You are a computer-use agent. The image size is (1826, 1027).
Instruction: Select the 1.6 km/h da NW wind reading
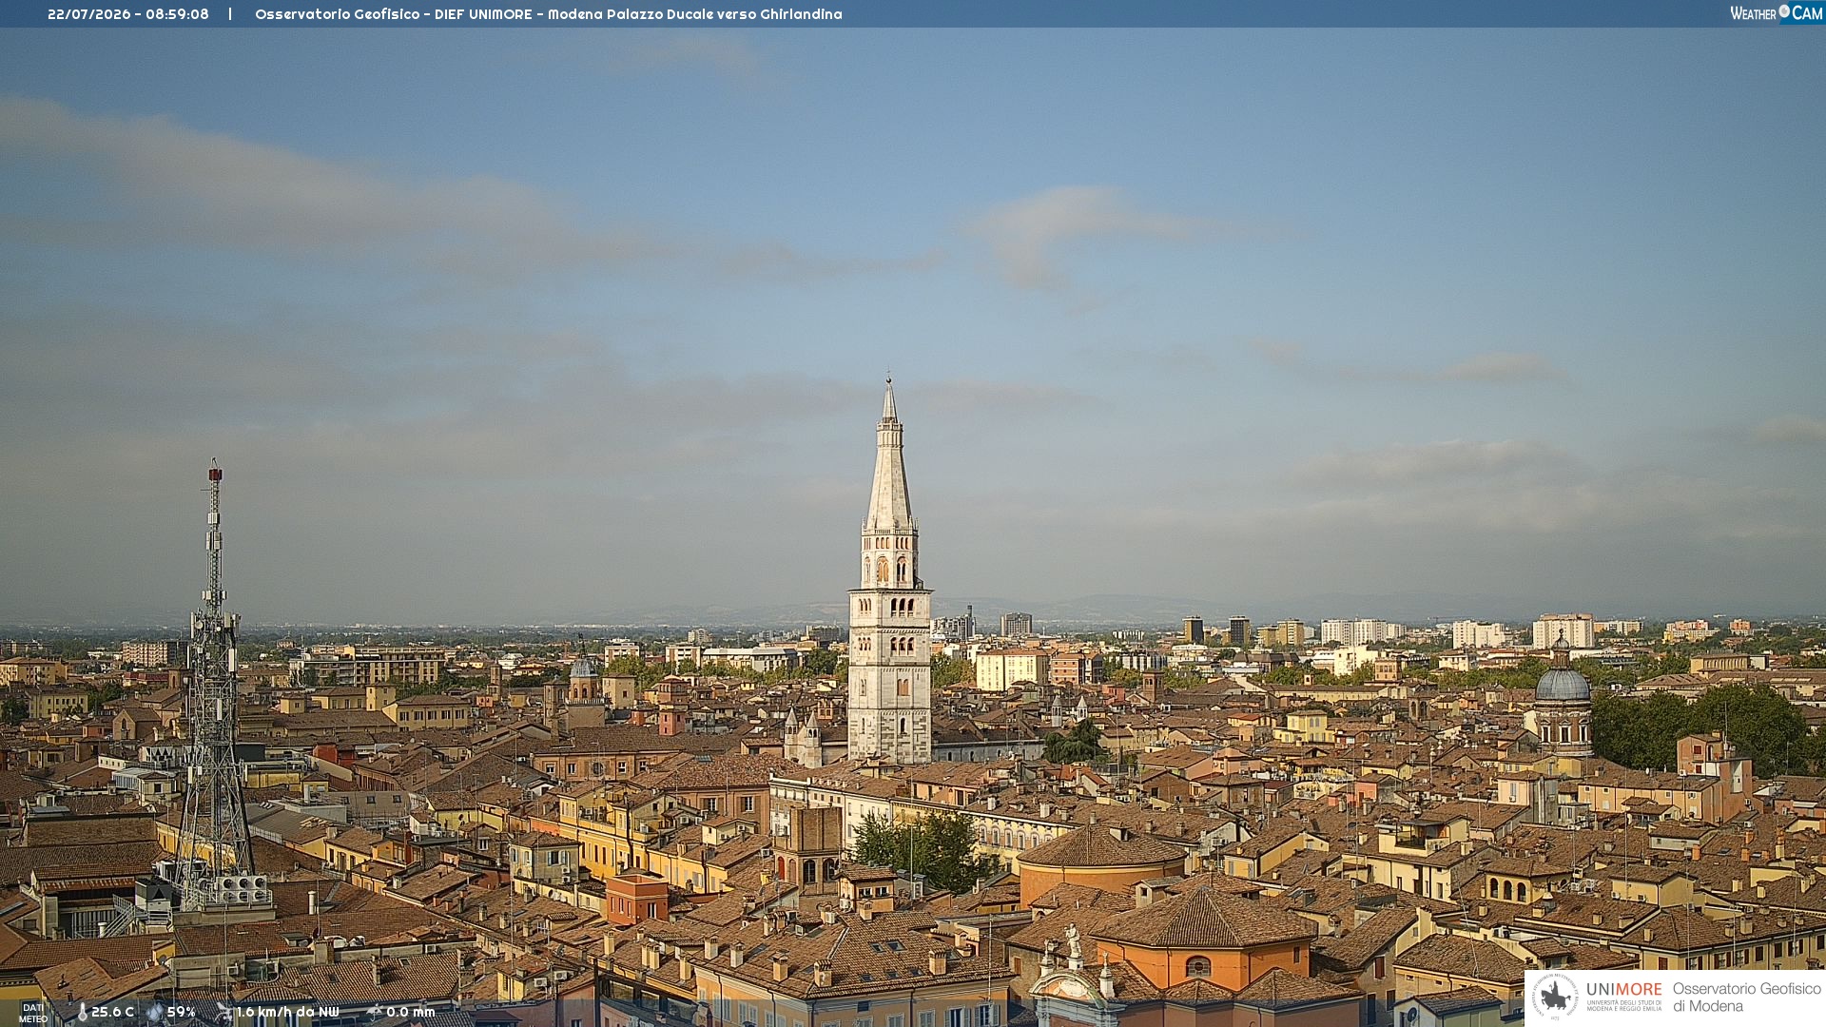[x=287, y=1013]
